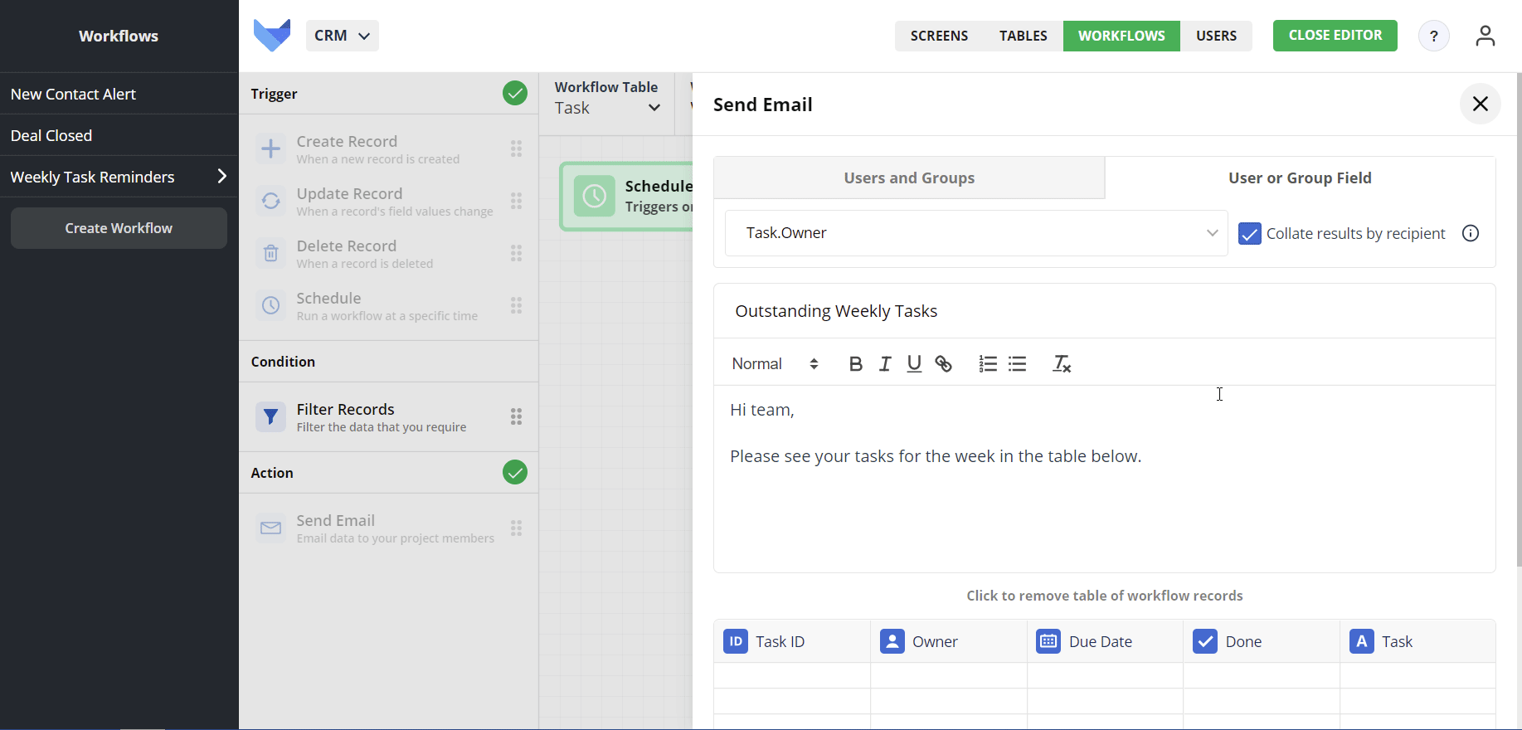Close the Send Email panel
The height and width of the screenshot is (730, 1522).
pos(1480,104)
